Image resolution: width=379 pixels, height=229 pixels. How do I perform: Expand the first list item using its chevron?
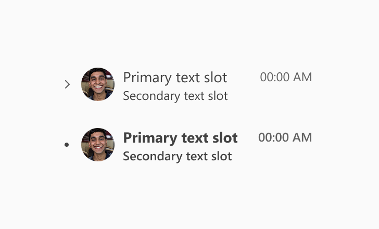coord(68,84)
